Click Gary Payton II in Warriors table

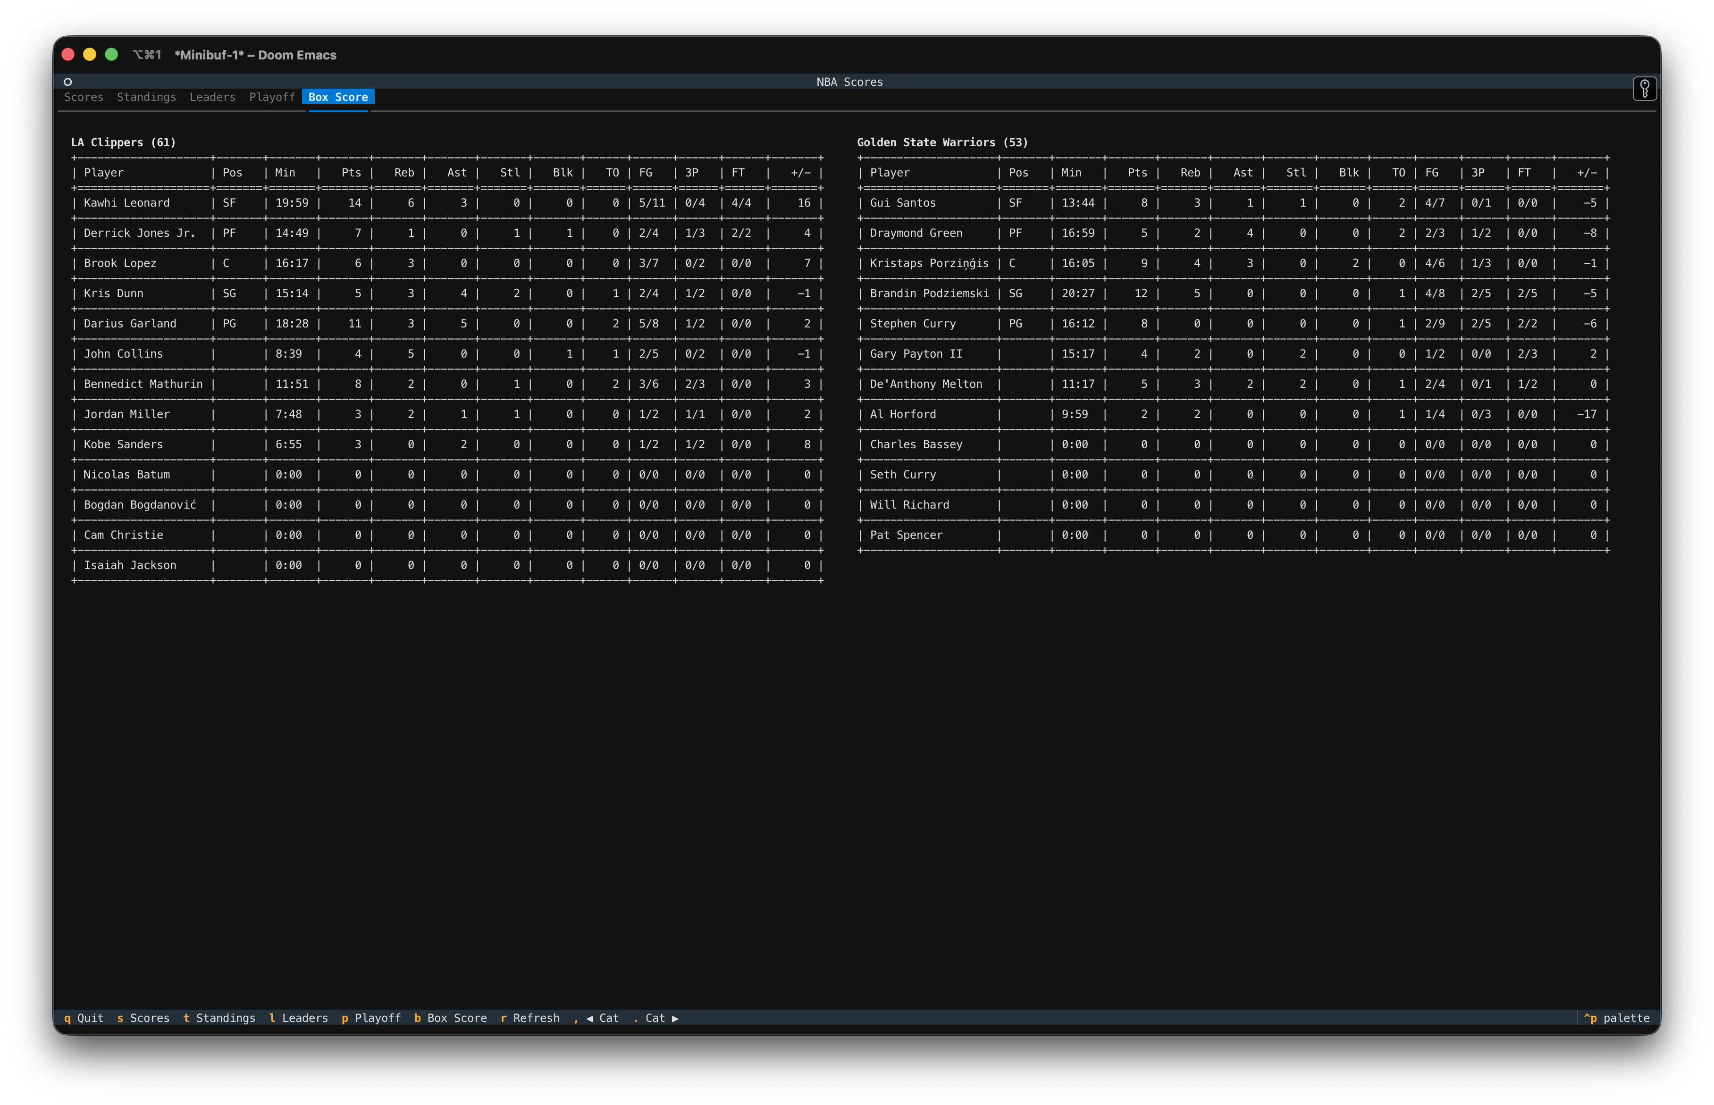(916, 354)
